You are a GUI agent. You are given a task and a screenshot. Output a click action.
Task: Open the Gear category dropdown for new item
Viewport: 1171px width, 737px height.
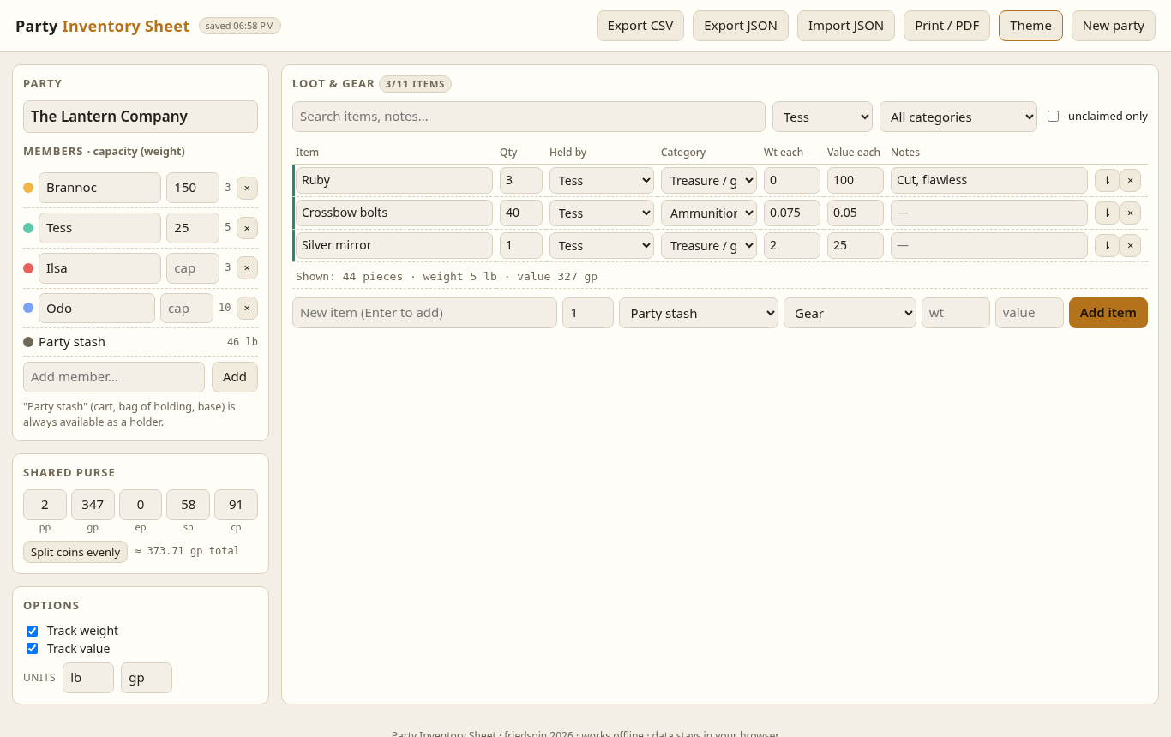click(x=850, y=313)
